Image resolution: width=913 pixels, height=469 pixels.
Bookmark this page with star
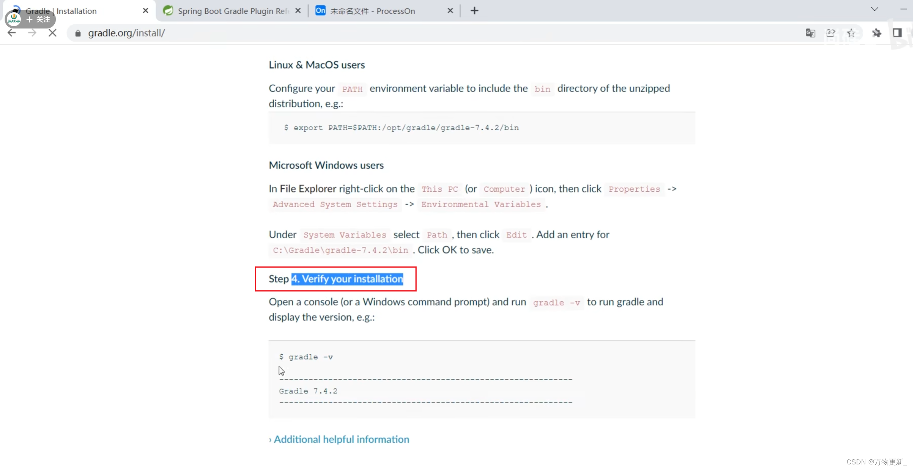coord(851,33)
